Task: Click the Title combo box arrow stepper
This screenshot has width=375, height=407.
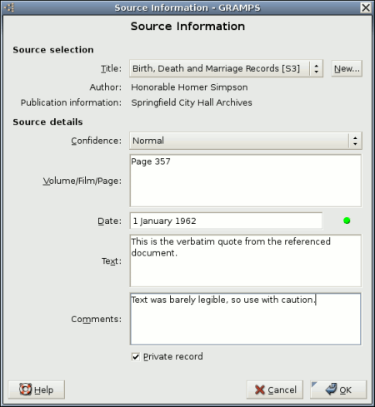Action: click(x=316, y=68)
